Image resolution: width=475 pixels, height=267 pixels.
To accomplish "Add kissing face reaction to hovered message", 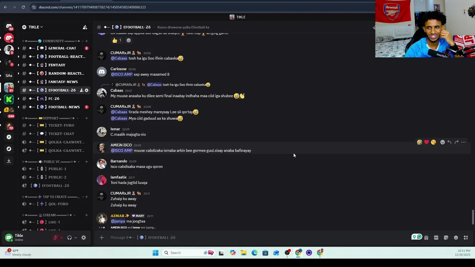I will coord(433,142).
